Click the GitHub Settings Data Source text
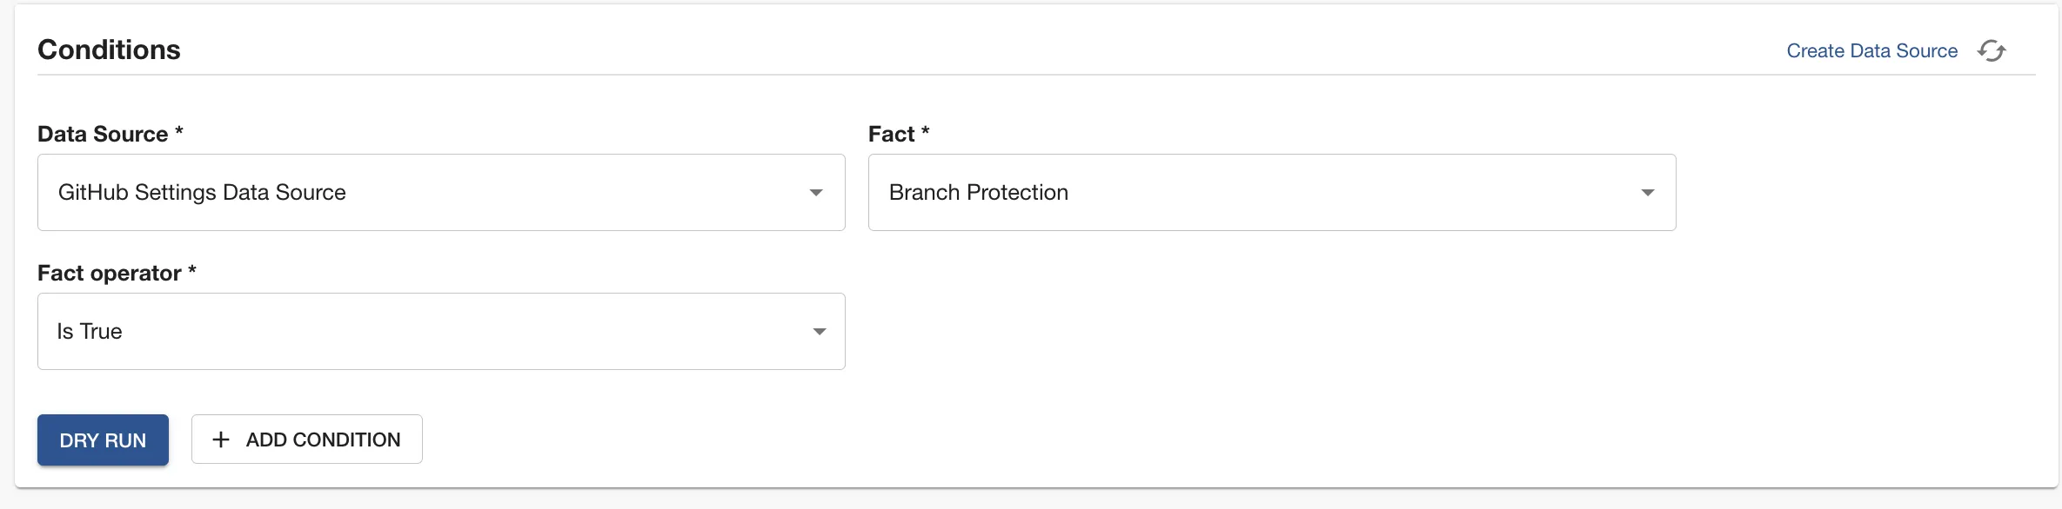This screenshot has width=2062, height=509. pyautogui.click(x=201, y=192)
